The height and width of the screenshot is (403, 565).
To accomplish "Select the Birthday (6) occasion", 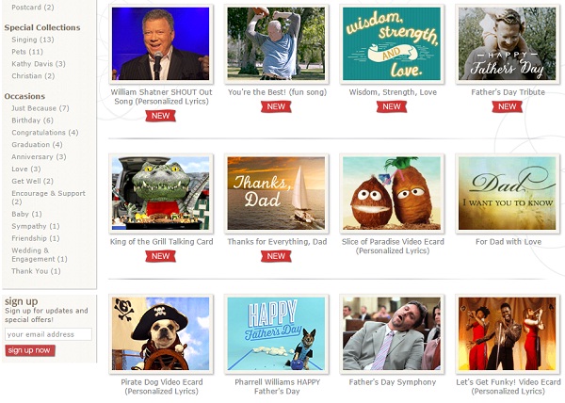I will (x=32, y=121).
